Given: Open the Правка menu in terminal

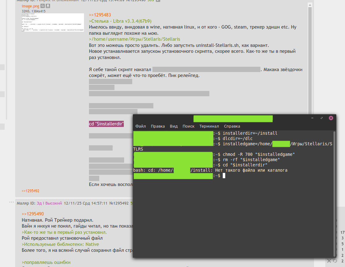Looking at the screenshot, I should (158, 126).
